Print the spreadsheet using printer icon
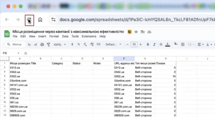 pos(42,44)
